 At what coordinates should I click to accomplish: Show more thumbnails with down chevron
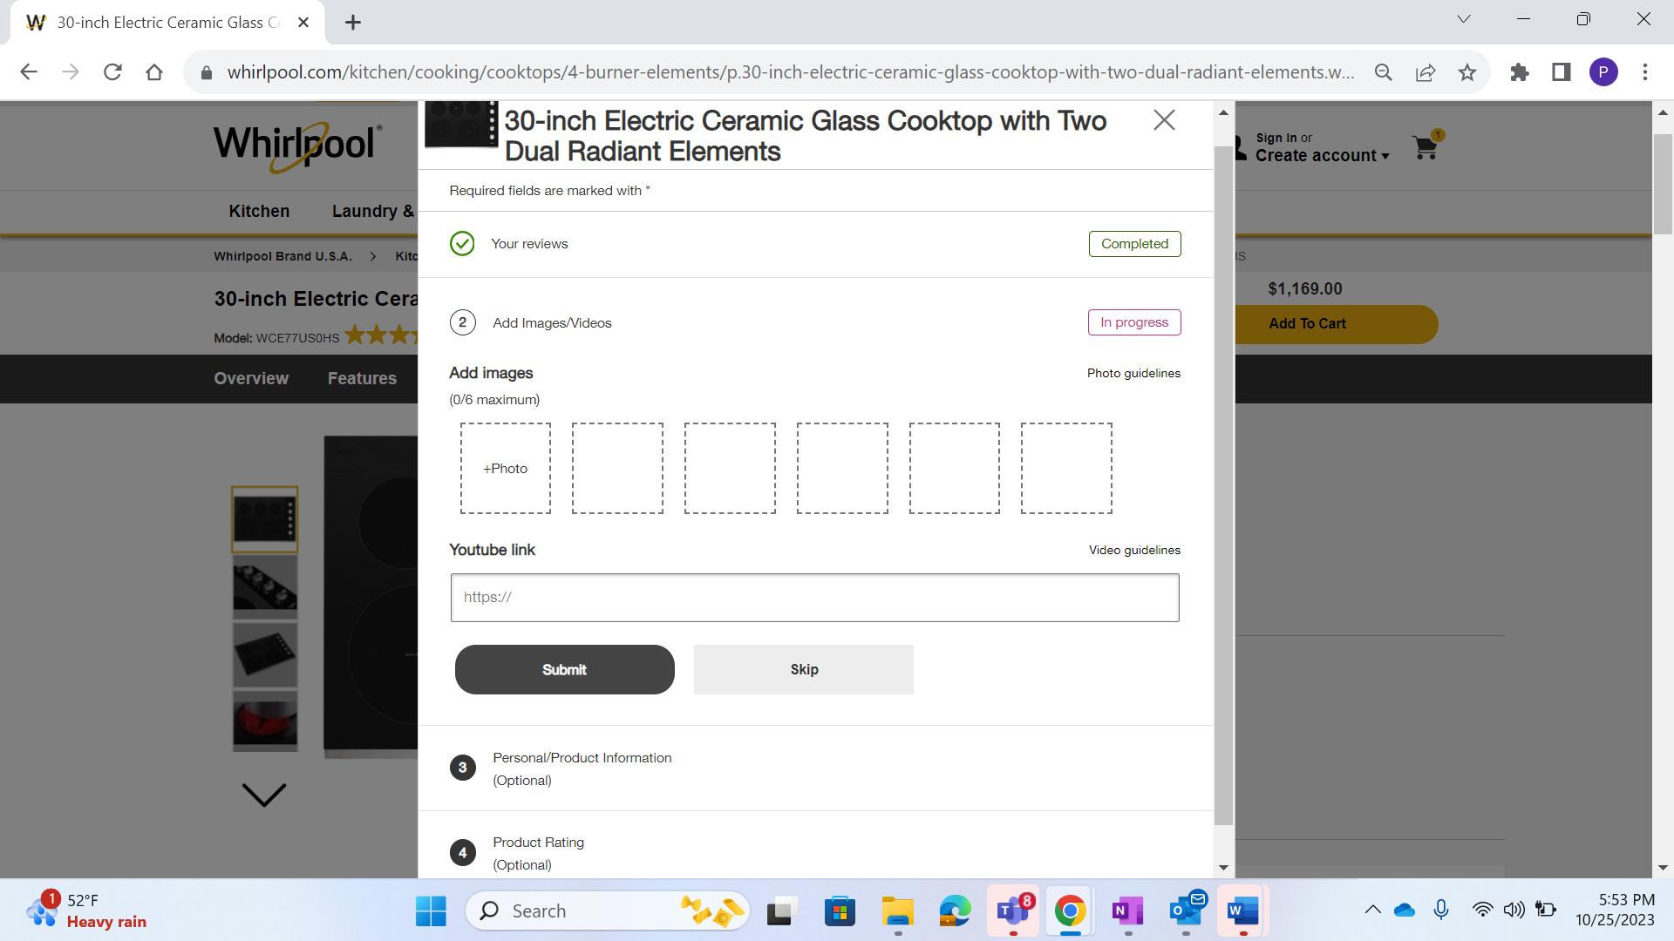[263, 795]
